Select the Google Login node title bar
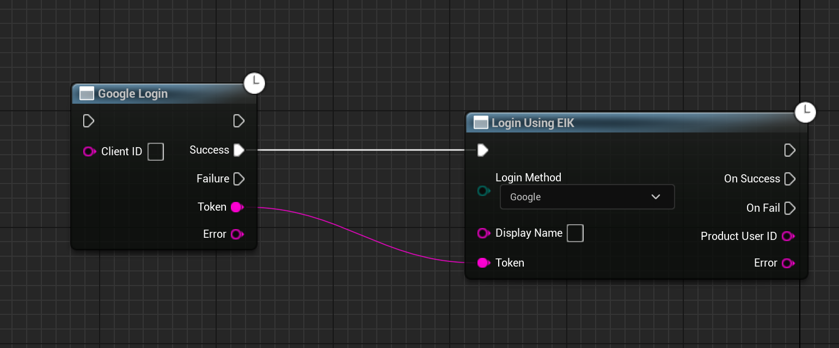 (x=164, y=93)
